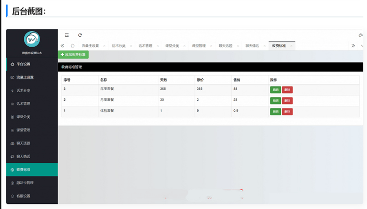Open 聊天话题 in the sidebar

pyautogui.click(x=32, y=143)
